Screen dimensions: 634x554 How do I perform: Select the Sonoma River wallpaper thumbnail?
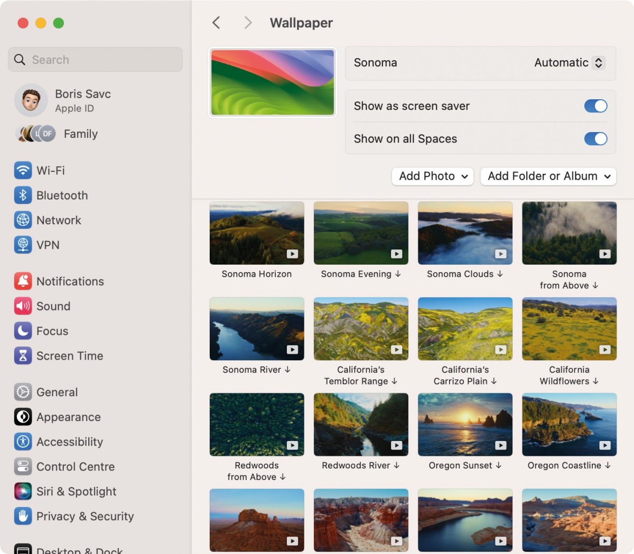pyautogui.click(x=257, y=329)
